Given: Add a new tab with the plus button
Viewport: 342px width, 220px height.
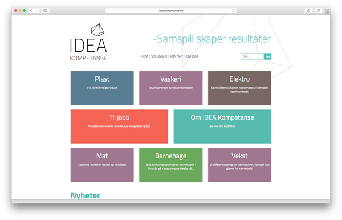Looking at the screenshot, I should pos(327,12).
